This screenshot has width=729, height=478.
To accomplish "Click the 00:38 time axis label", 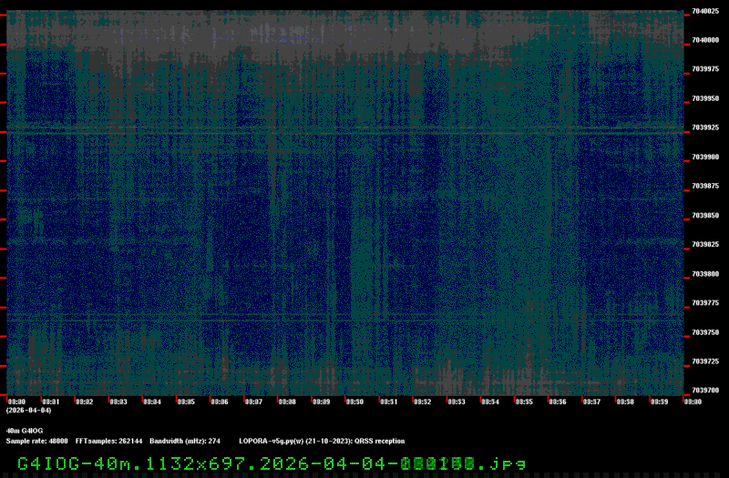I will [x=287, y=402].
